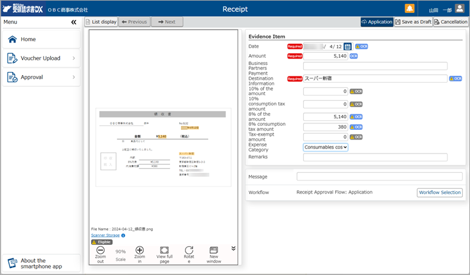Click the 10% of the amount field
This screenshot has width=470, height=275.
pyautogui.click(x=326, y=91)
